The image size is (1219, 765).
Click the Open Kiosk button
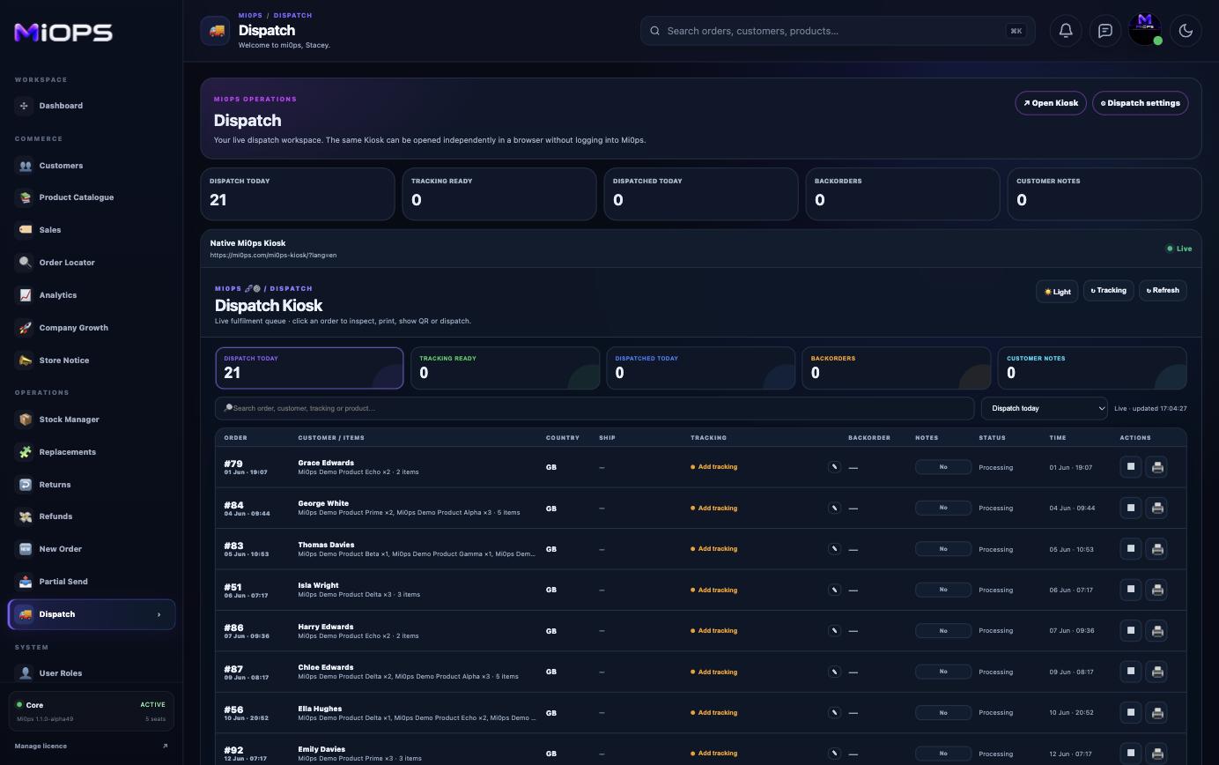coord(1051,103)
